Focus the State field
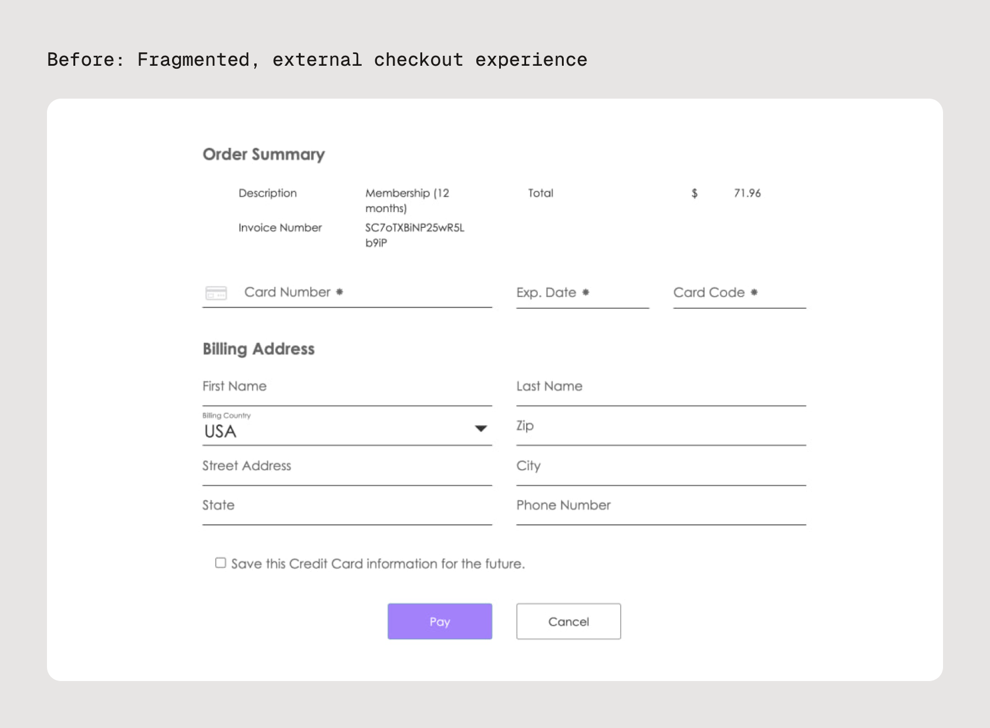Viewport: 990px width, 728px height. [x=346, y=505]
